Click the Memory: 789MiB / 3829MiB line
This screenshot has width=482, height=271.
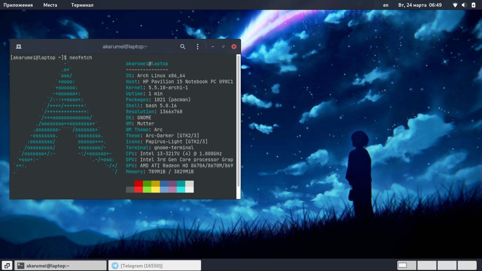[x=160, y=172]
